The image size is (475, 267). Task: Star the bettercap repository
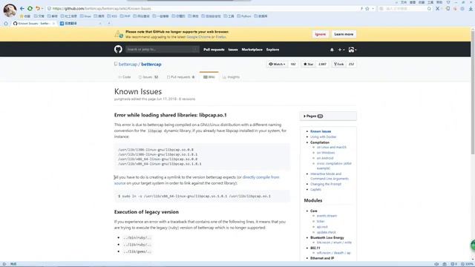[x=309, y=65]
